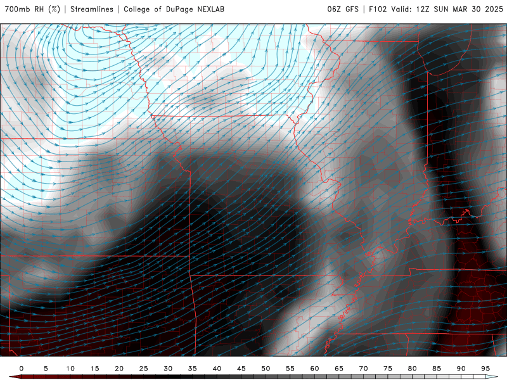The width and height of the screenshot is (507, 380).
Task: Click the '85' value on the color scale
Action: point(437,369)
